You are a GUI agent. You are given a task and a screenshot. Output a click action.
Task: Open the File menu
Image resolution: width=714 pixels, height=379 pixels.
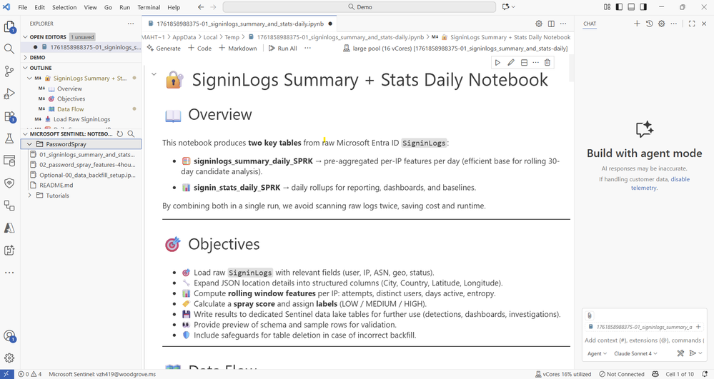click(x=22, y=7)
